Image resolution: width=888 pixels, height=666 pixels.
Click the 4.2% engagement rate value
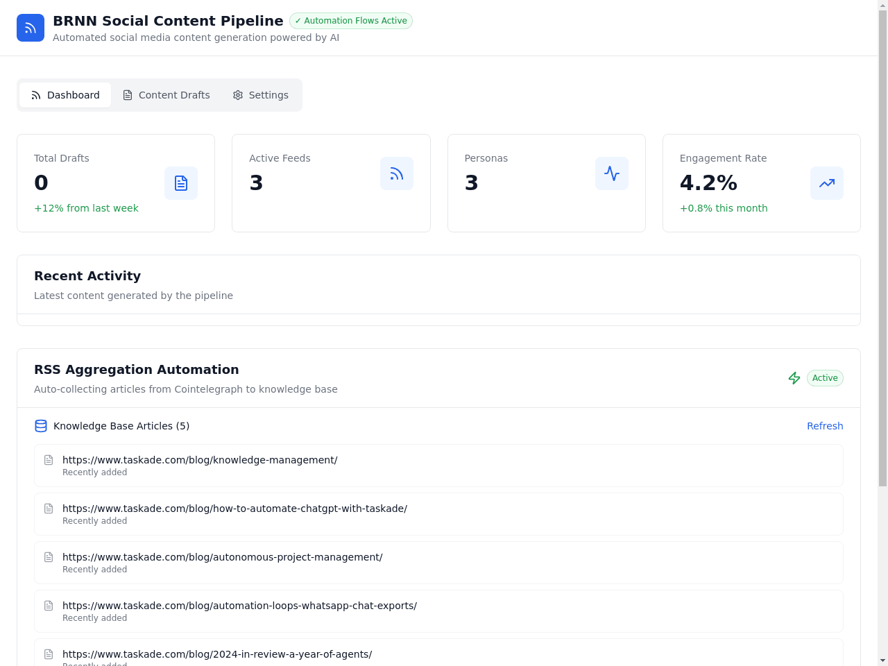pyautogui.click(x=708, y=182)
